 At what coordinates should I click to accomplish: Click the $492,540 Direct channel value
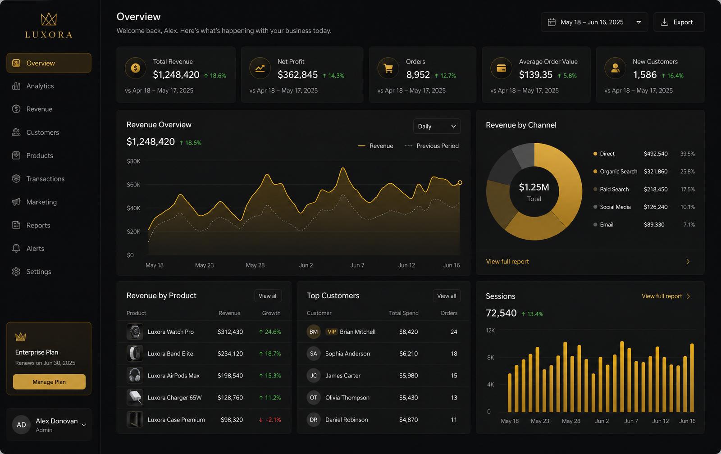pyautogui.click(x=656, y=154)
